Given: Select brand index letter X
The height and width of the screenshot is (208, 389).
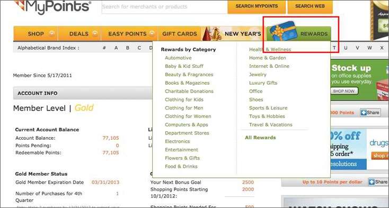Looking at the screenshot, I should click(x=382, y=48).
